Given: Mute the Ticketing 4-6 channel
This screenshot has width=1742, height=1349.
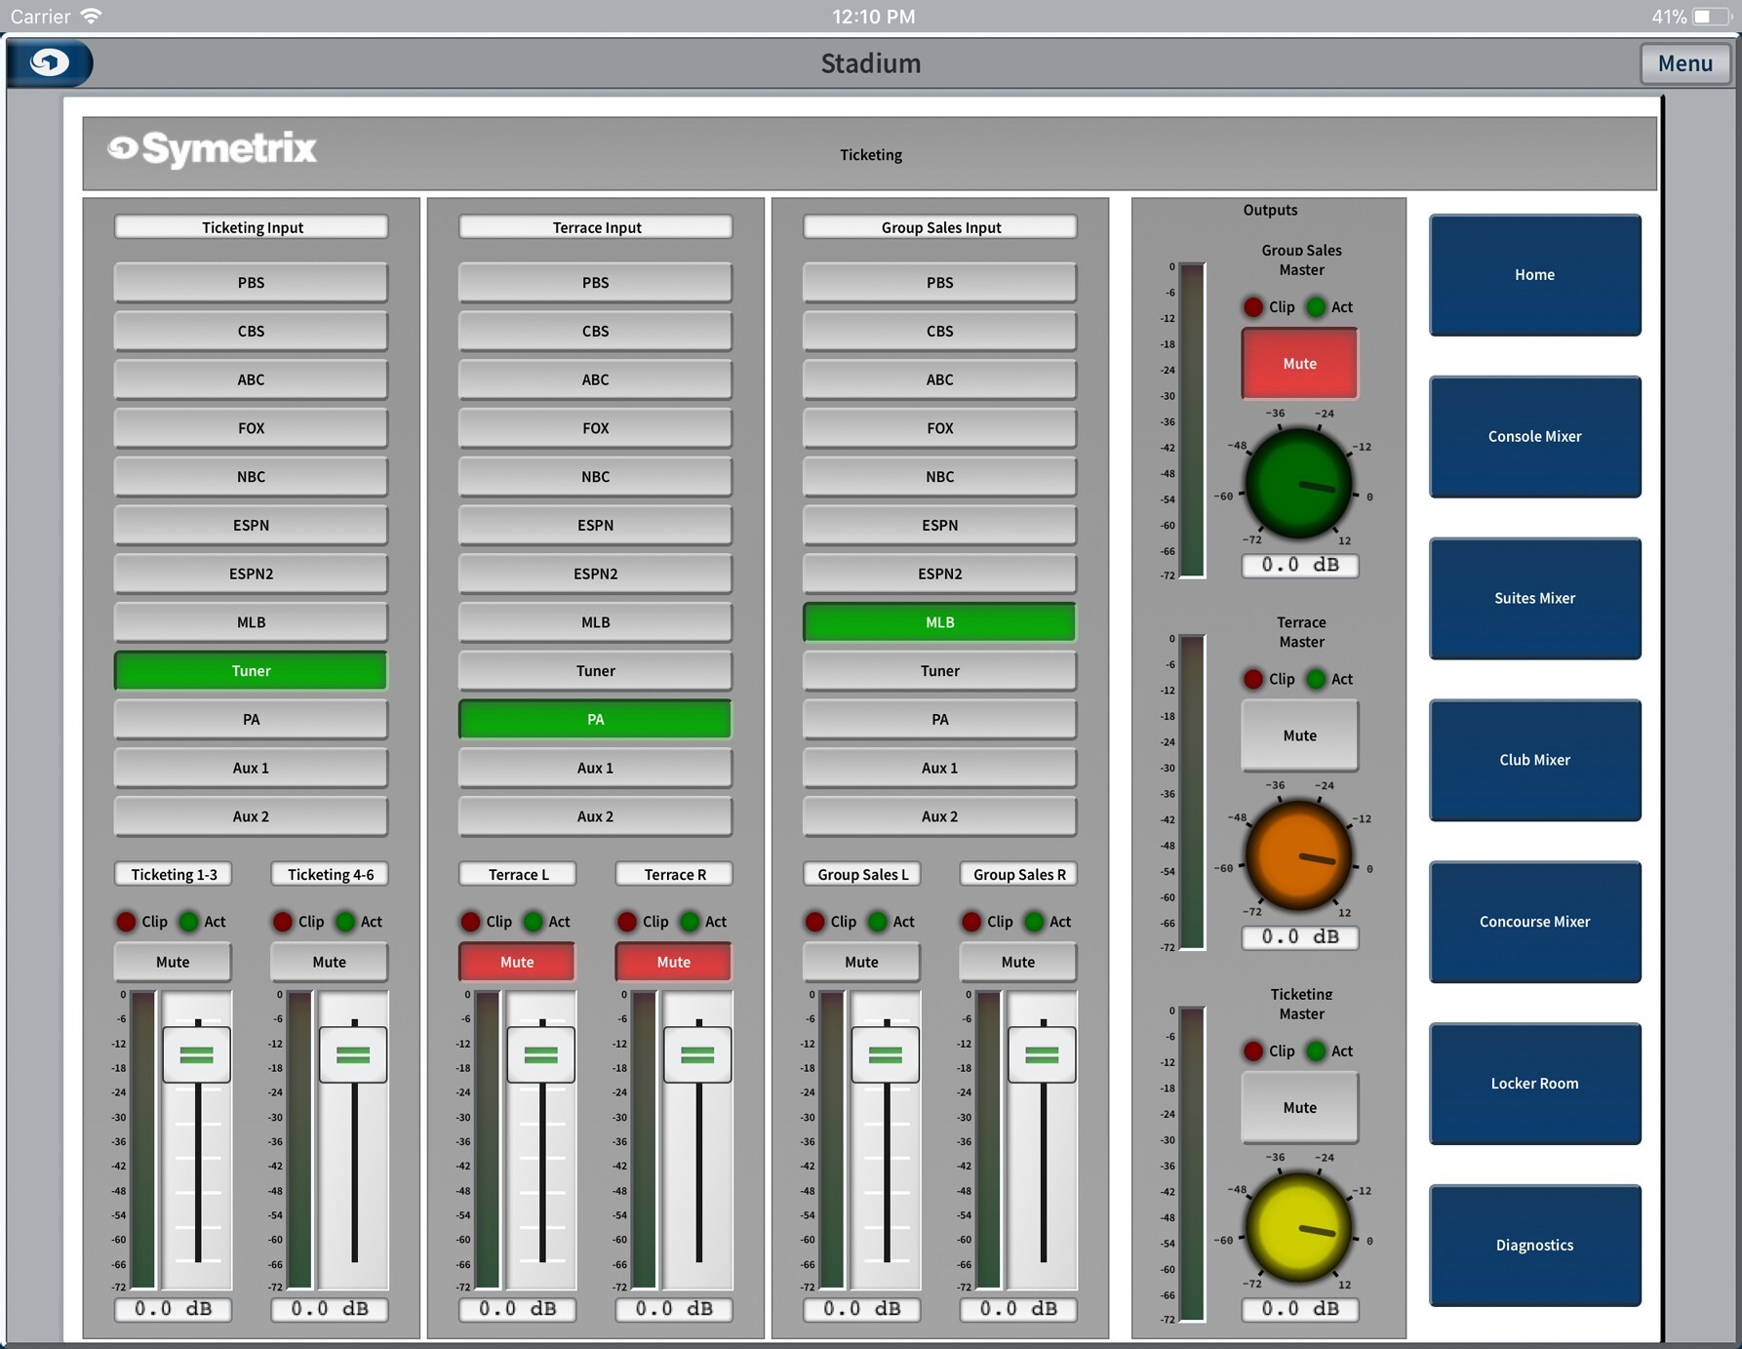Looking at the screenshot, I should (x=329, y=962).
